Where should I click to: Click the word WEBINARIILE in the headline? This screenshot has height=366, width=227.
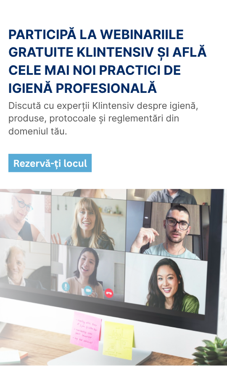click(x=142, y=34)
